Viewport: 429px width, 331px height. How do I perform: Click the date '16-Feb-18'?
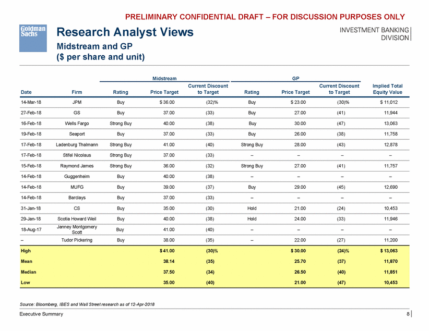(x=31, y=123)
